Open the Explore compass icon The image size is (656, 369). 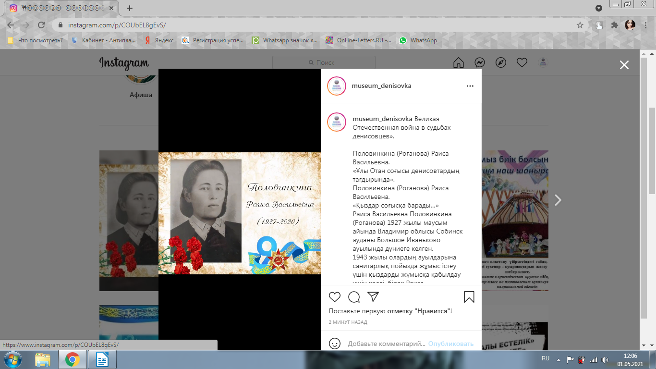coord(501,62)
